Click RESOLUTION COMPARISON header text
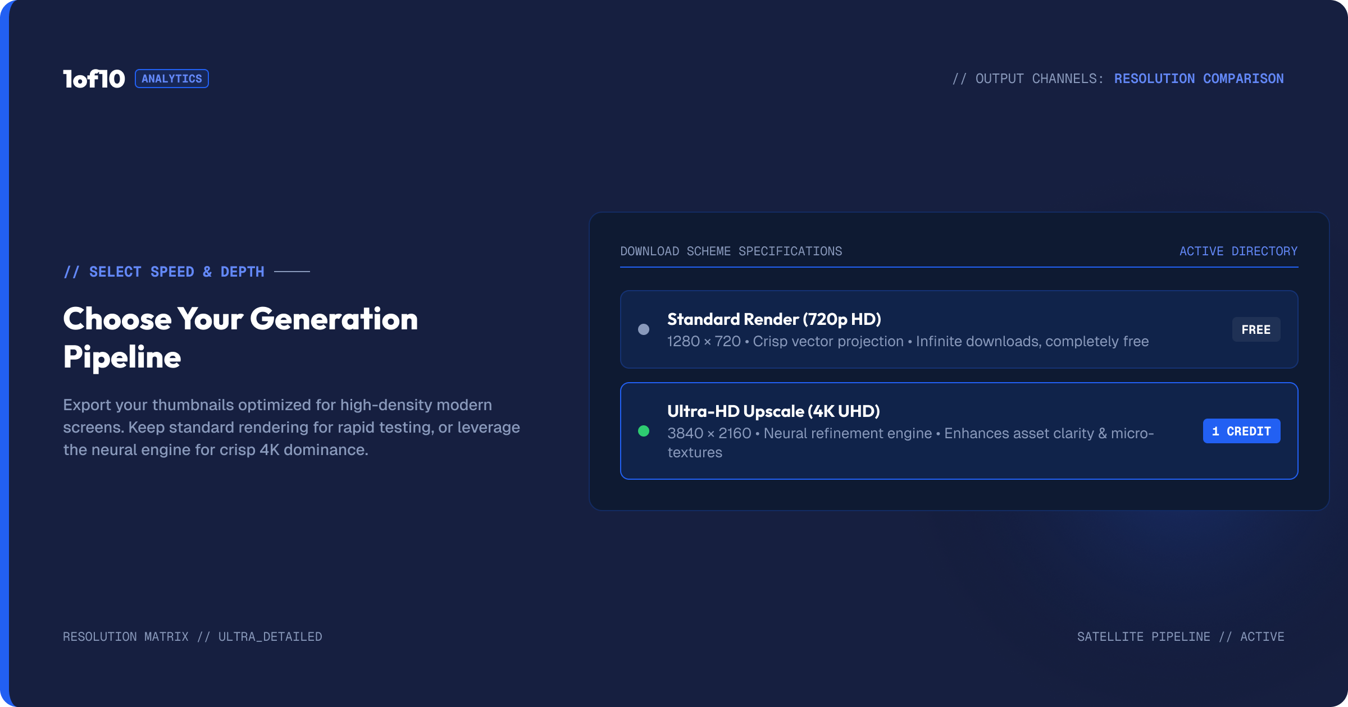The width and height of the screenshot is (1348, 707). (1199, 79)
